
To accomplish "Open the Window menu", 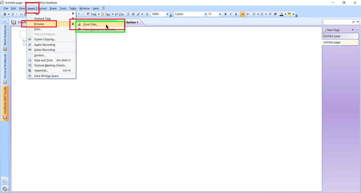I will coord(85,8).
